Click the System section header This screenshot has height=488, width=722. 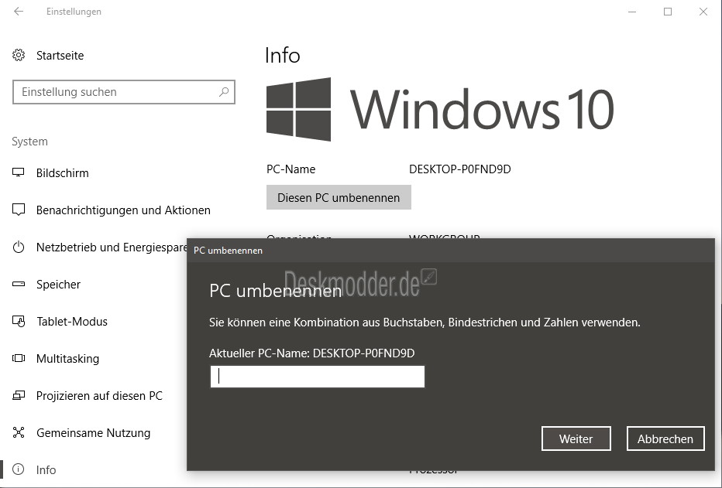[x=29, y=142]
